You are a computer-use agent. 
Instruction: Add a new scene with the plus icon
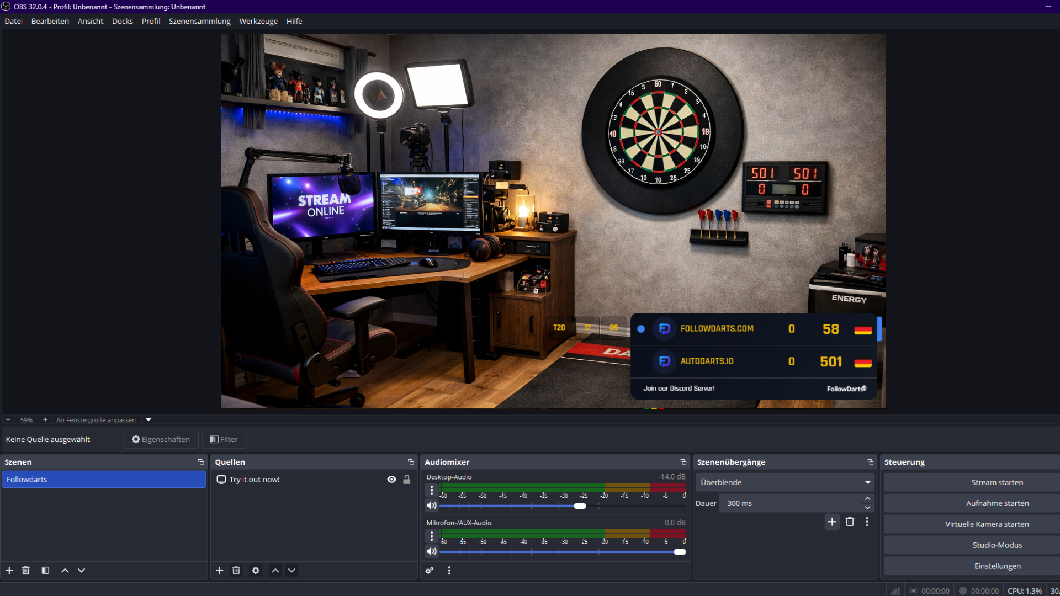[9, 570]
